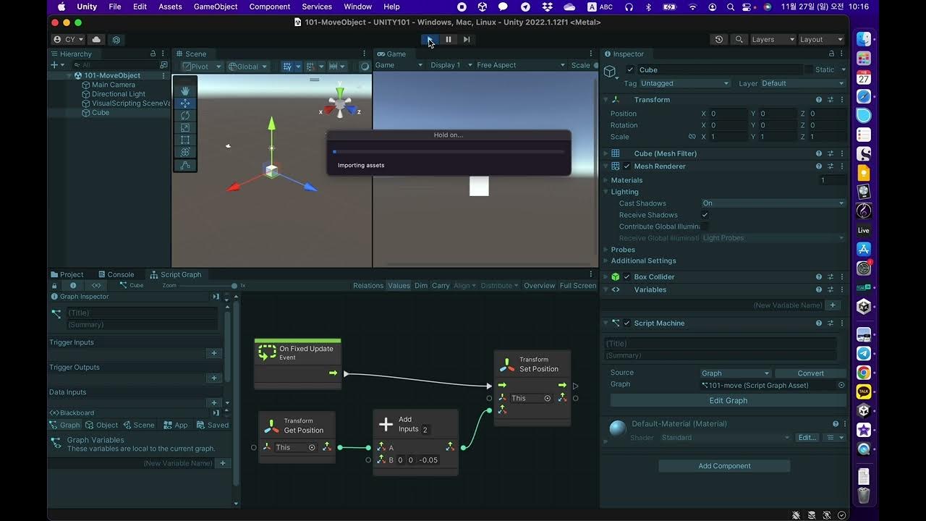Screen dimensions: 926x521
Task: Open the Assets menu
Action: (170, 7)
